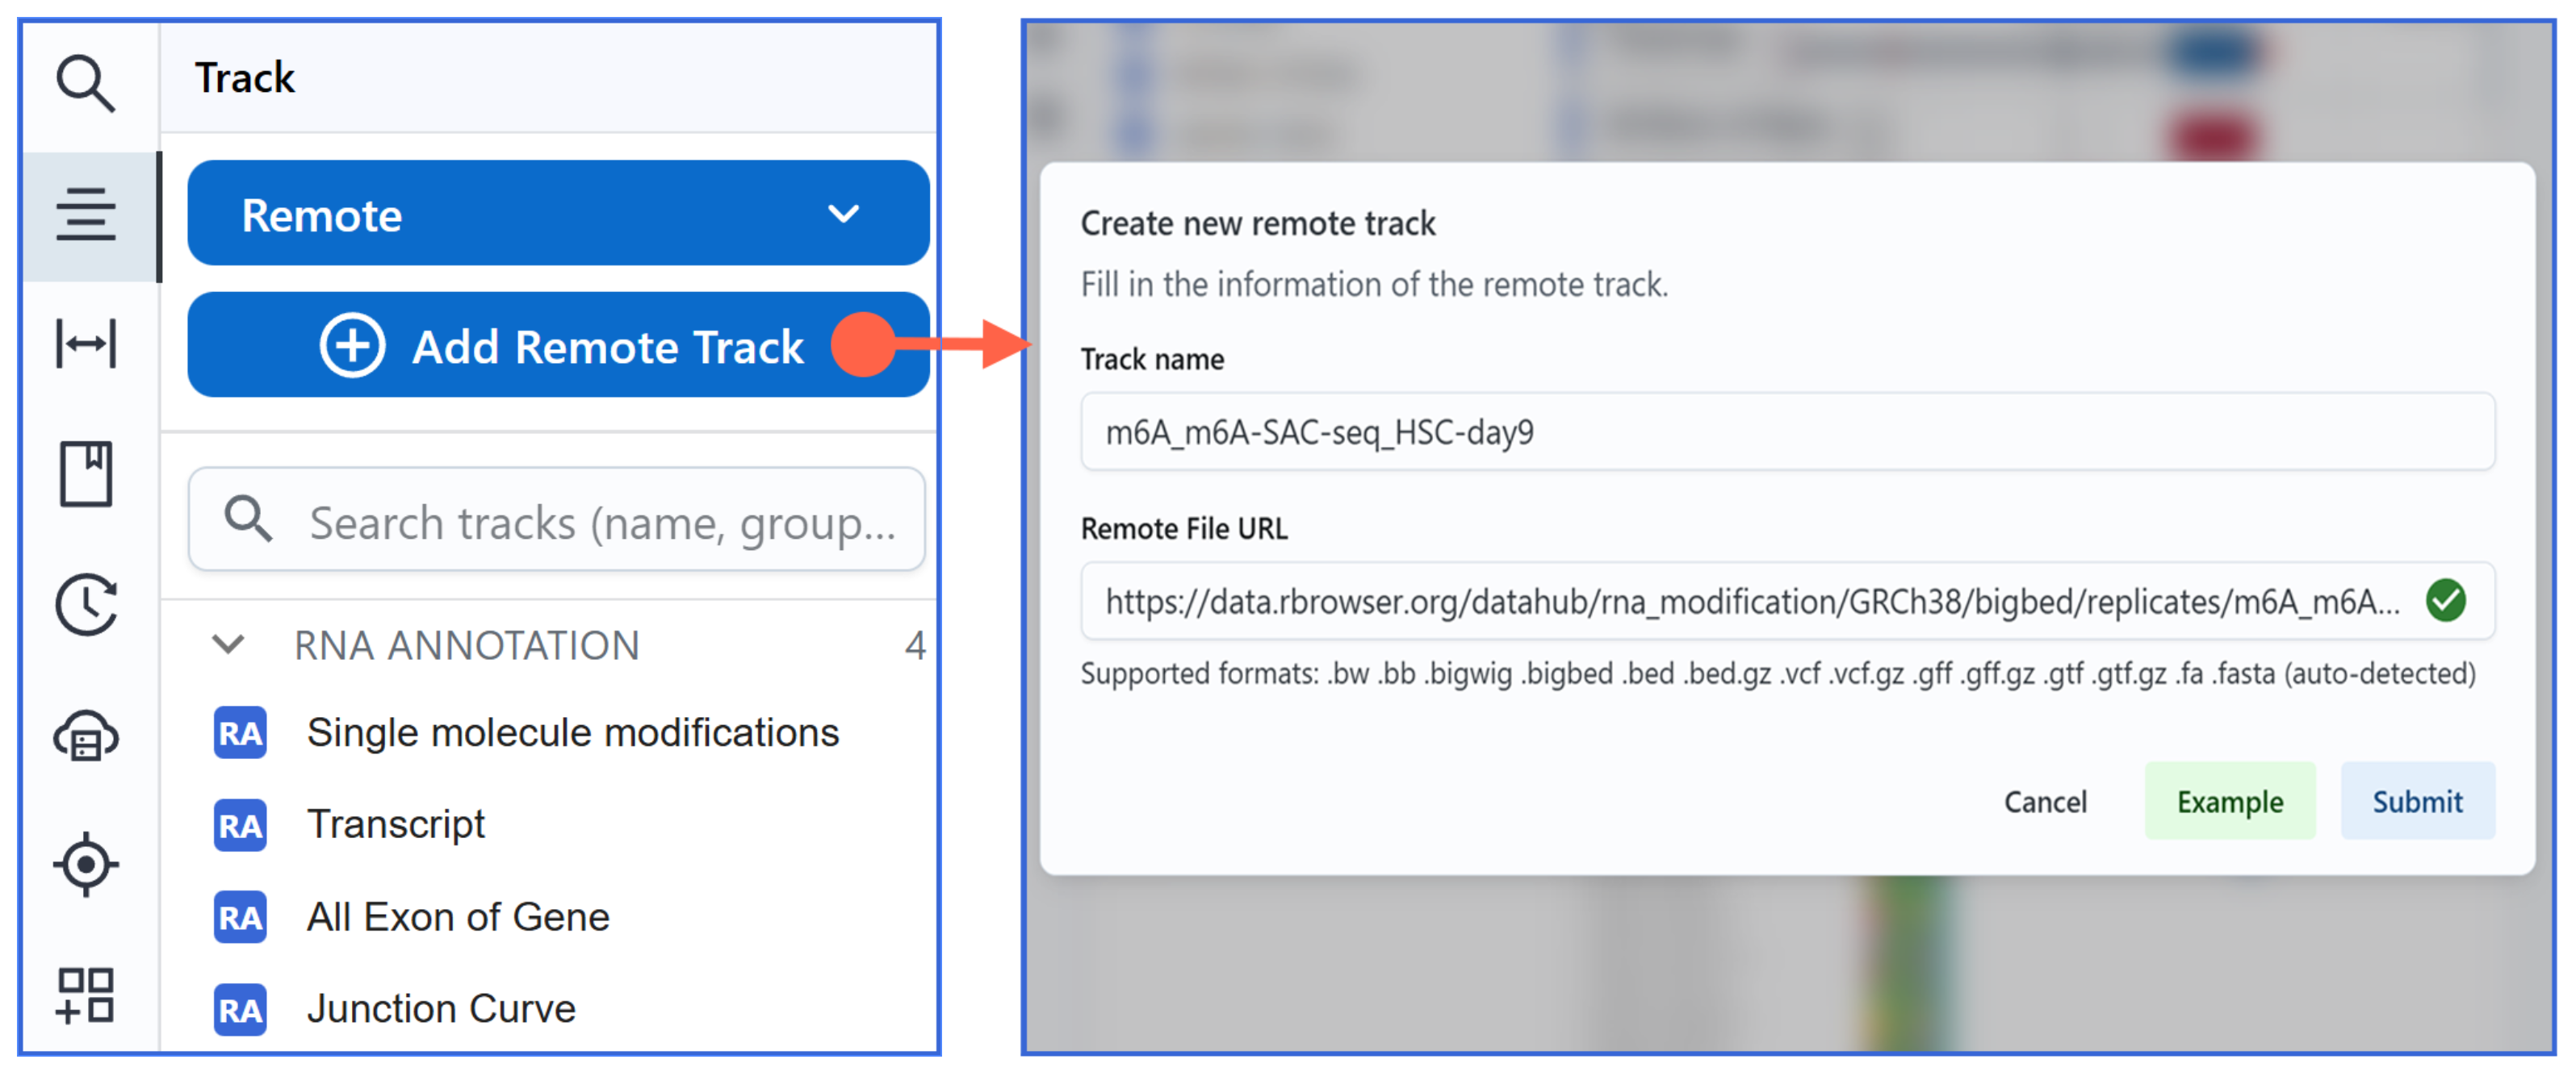Open the search panel in the sidebar

click(x=85, y=83)
